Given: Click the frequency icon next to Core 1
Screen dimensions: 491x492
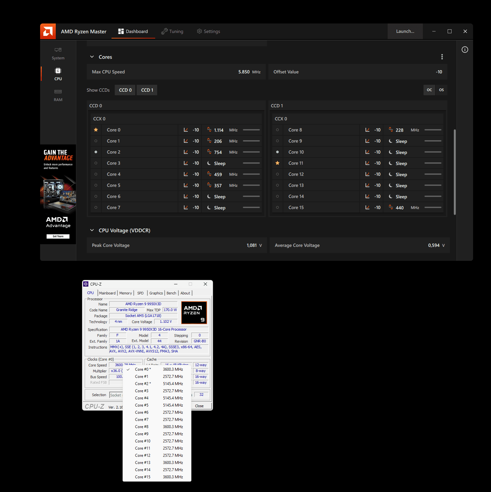Looking at the screenshot, I should click(209, 141).
